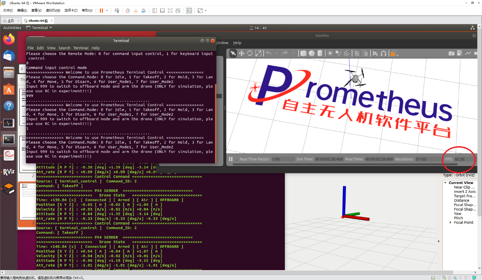Click the VMware send Ctrl+Alt+Del icon
Image resolution: width=482 pixels, height=280 pixels.
117,11
